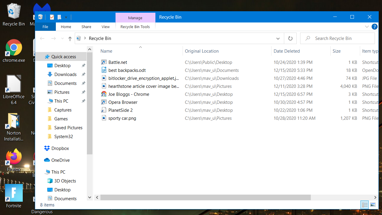Click the horizontal scrollbar right arrow
Viewport: 382px width, 215px height.
[376, 197]
